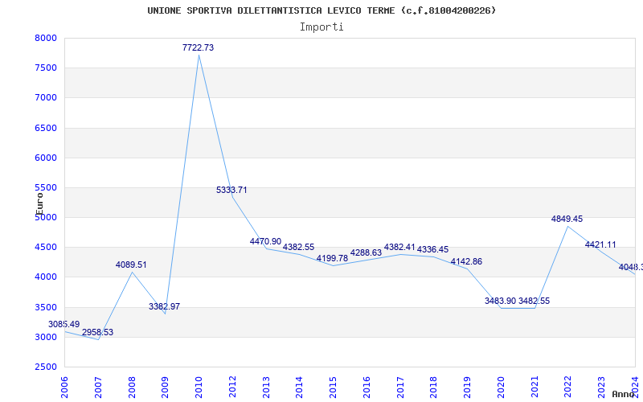Click the 2008 year label

click(x=132, y=388)
